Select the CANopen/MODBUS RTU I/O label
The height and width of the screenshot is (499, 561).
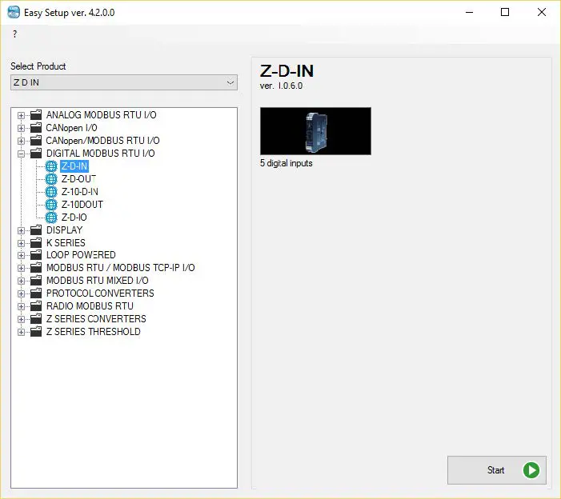(x=102, y=141)
